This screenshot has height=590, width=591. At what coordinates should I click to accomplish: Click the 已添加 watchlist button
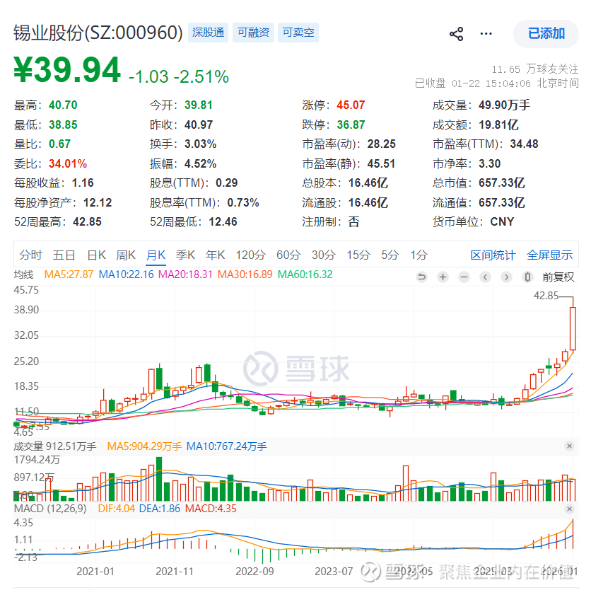point(546,33)
